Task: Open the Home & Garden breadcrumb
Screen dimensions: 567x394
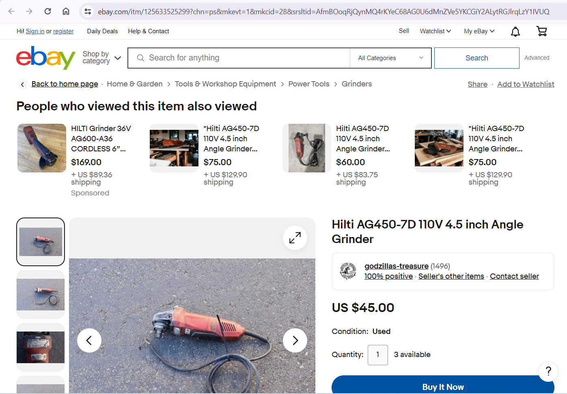Action: [135, 84]
